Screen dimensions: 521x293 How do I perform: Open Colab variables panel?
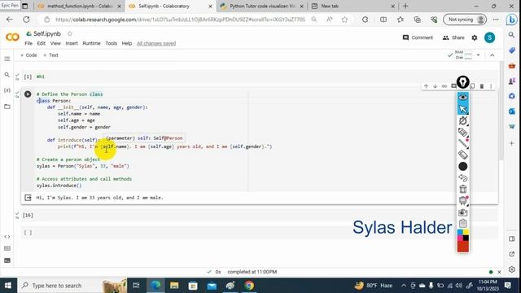[x=7, y=90]
